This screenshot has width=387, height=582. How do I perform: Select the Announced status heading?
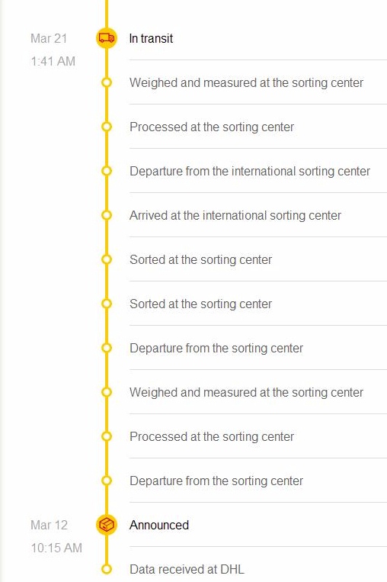click(159, 525)
